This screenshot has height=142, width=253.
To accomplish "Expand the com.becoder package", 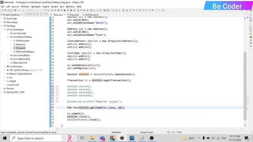I will tap(8, 33).
